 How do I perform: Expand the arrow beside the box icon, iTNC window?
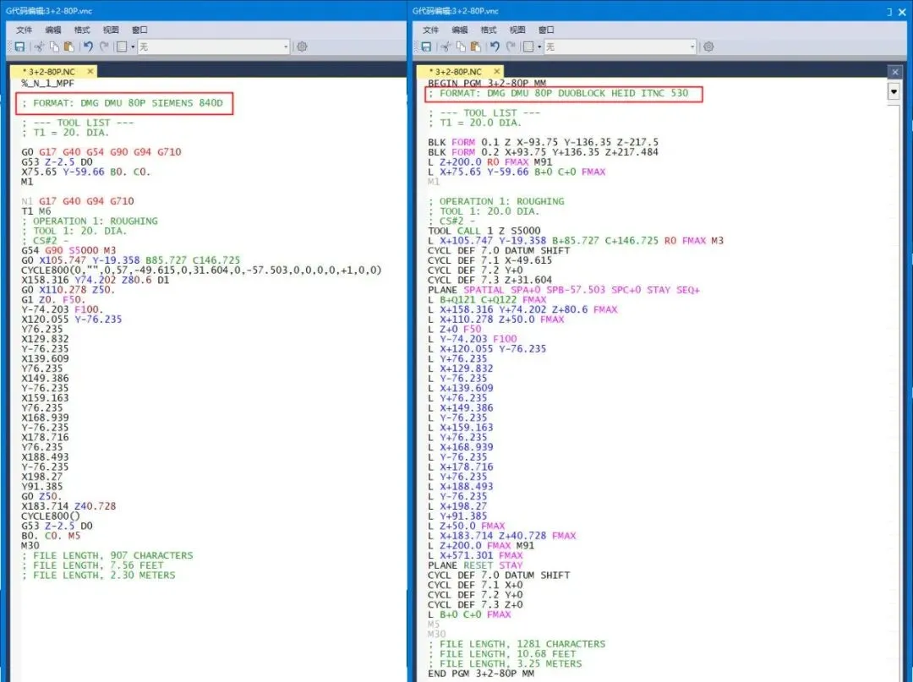click(x=539, y=46)
